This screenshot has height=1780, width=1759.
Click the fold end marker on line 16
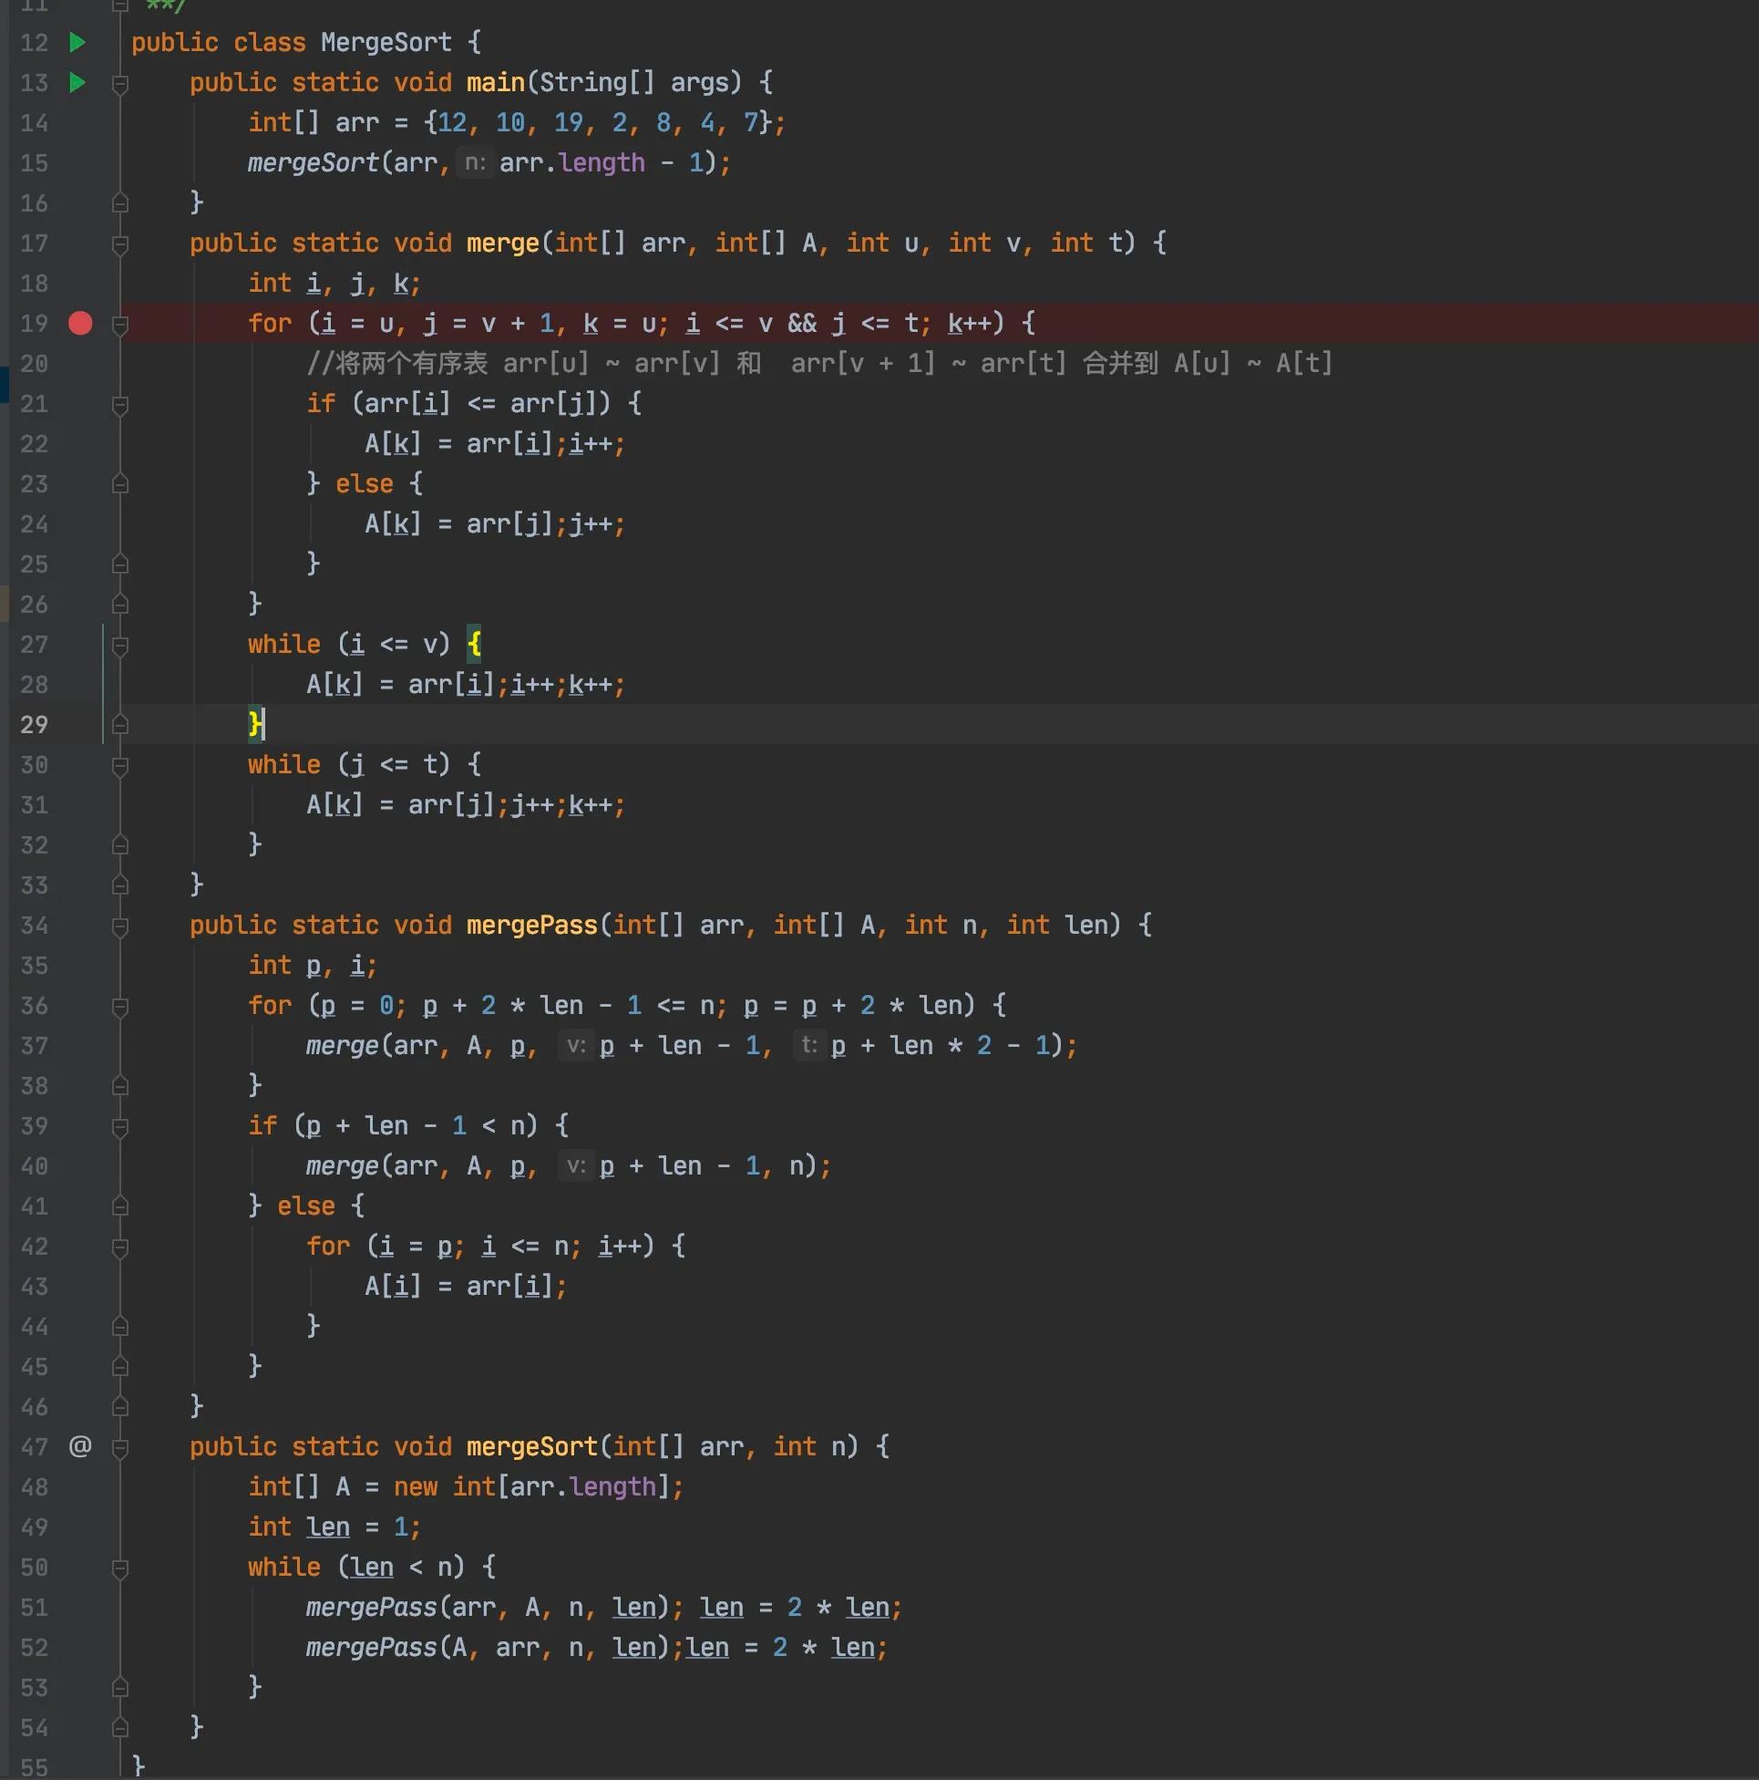click(119, 202)
